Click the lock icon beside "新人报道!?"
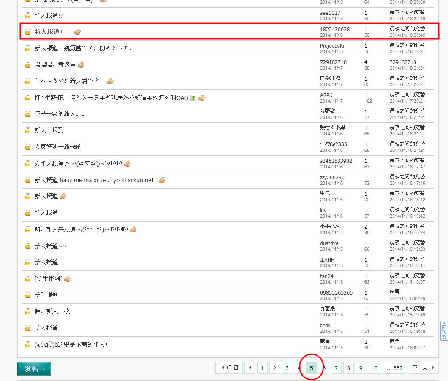 point(28,16)
